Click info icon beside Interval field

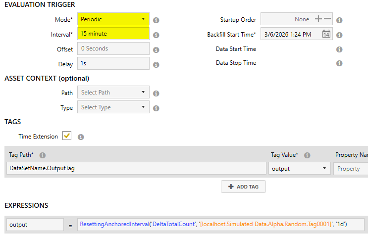click(156, 35)
